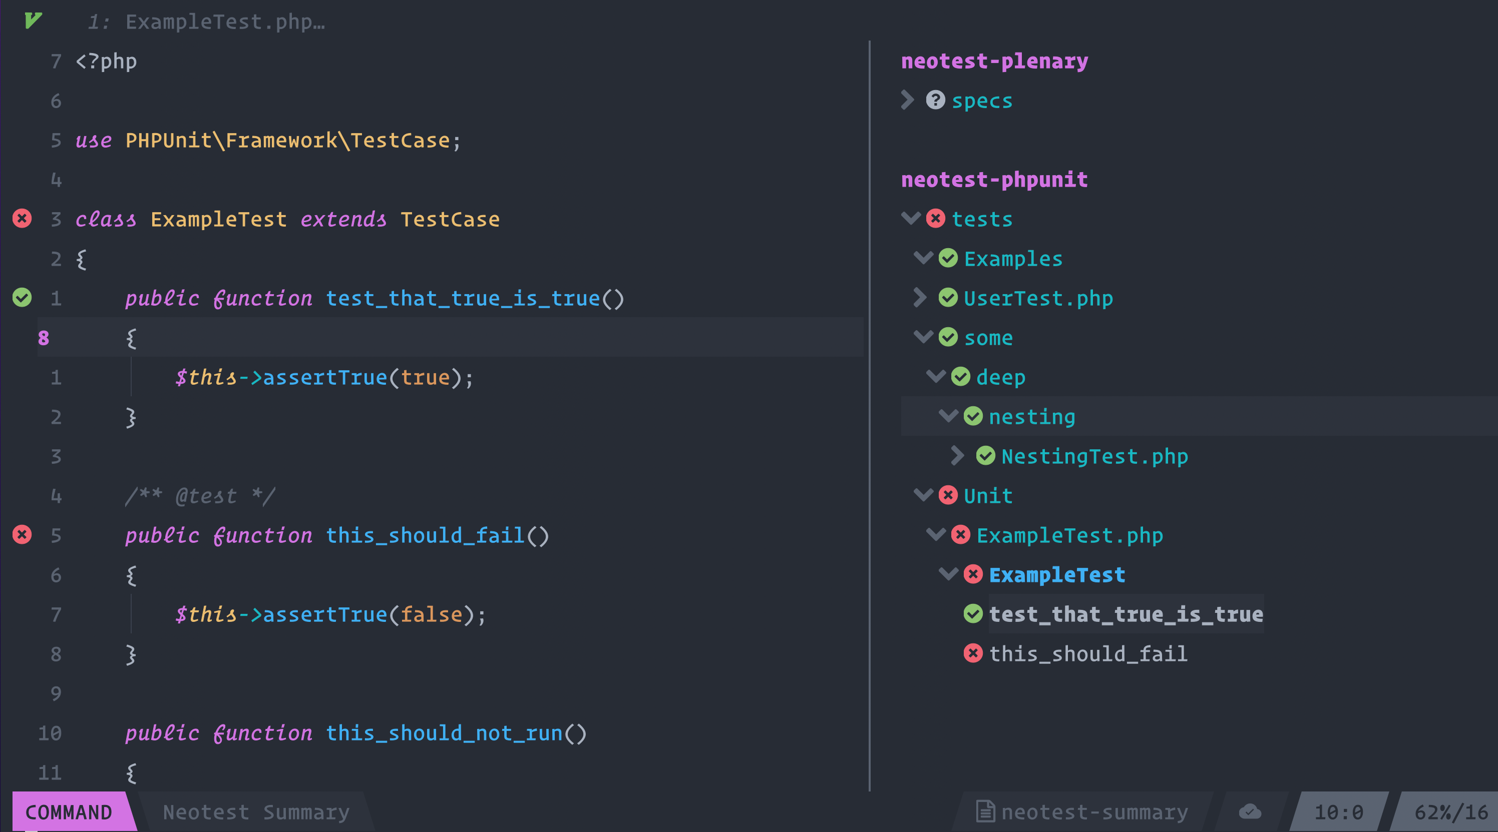1498x832 pixels.
Task: Collapse the Examples folder chevron
Action: click(923, 257)
